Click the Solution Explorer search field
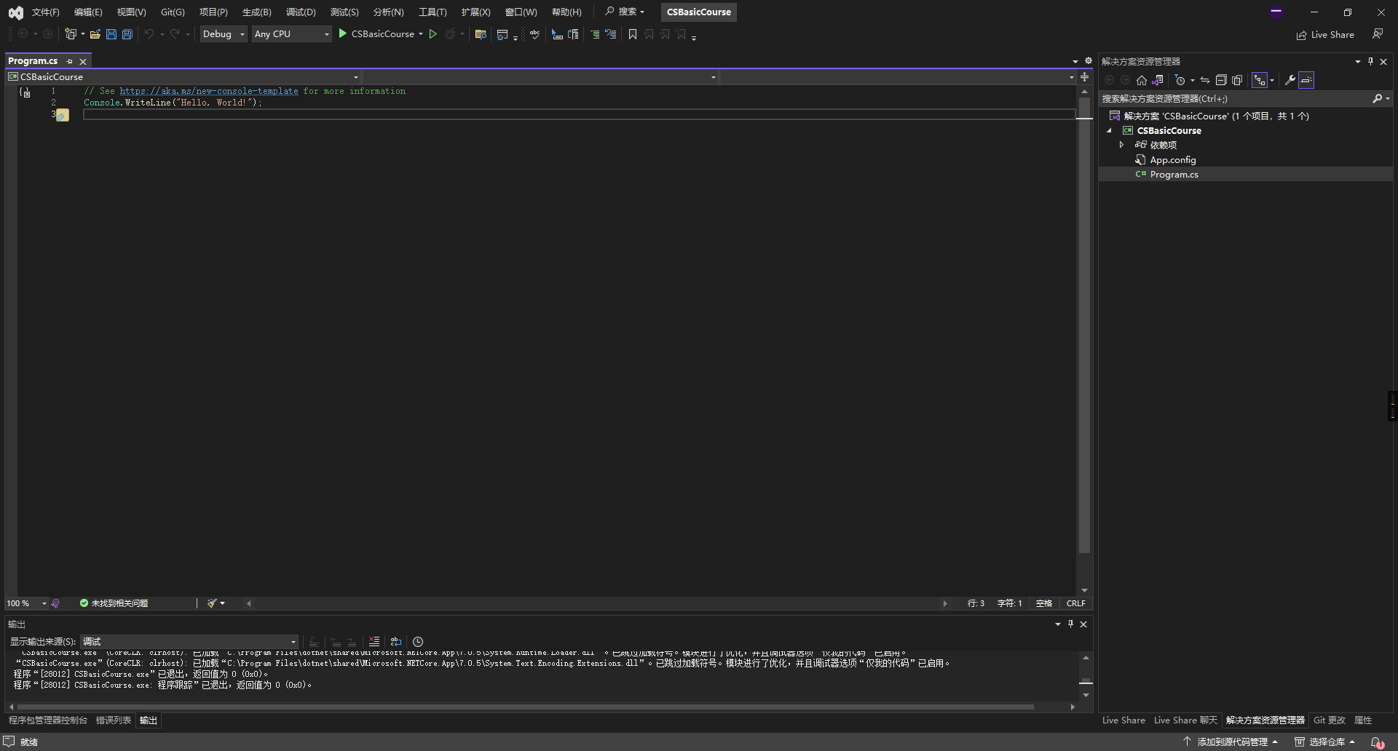The width and height of the screenshot is (1398, 751). point(1234,99)
